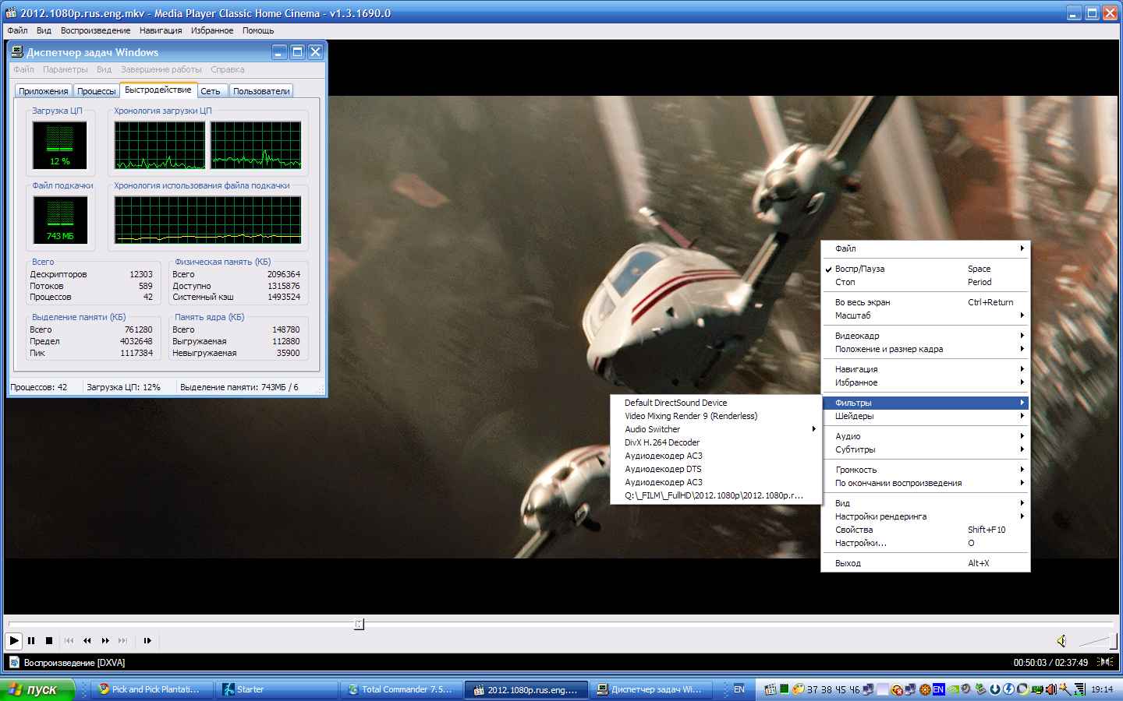Expand the Файл submenu in the context menu
The image size is (1123, 701).
click(926, 248)
